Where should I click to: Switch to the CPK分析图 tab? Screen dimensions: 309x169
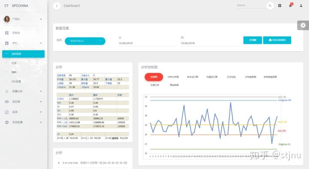point(173,77)
